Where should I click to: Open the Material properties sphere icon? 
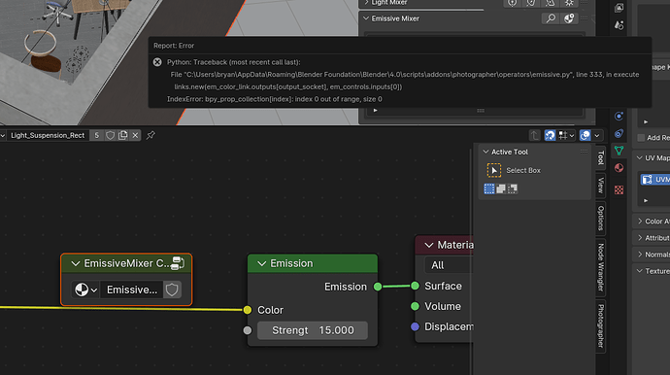tap(619, 168)
